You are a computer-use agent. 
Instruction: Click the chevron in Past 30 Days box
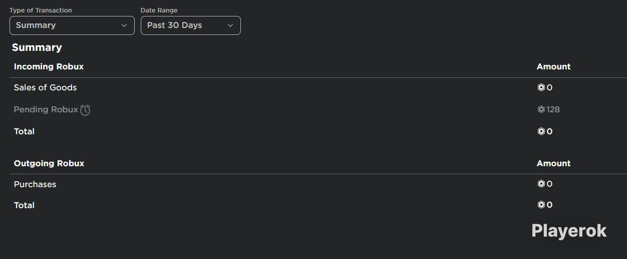tap(230, 25)
